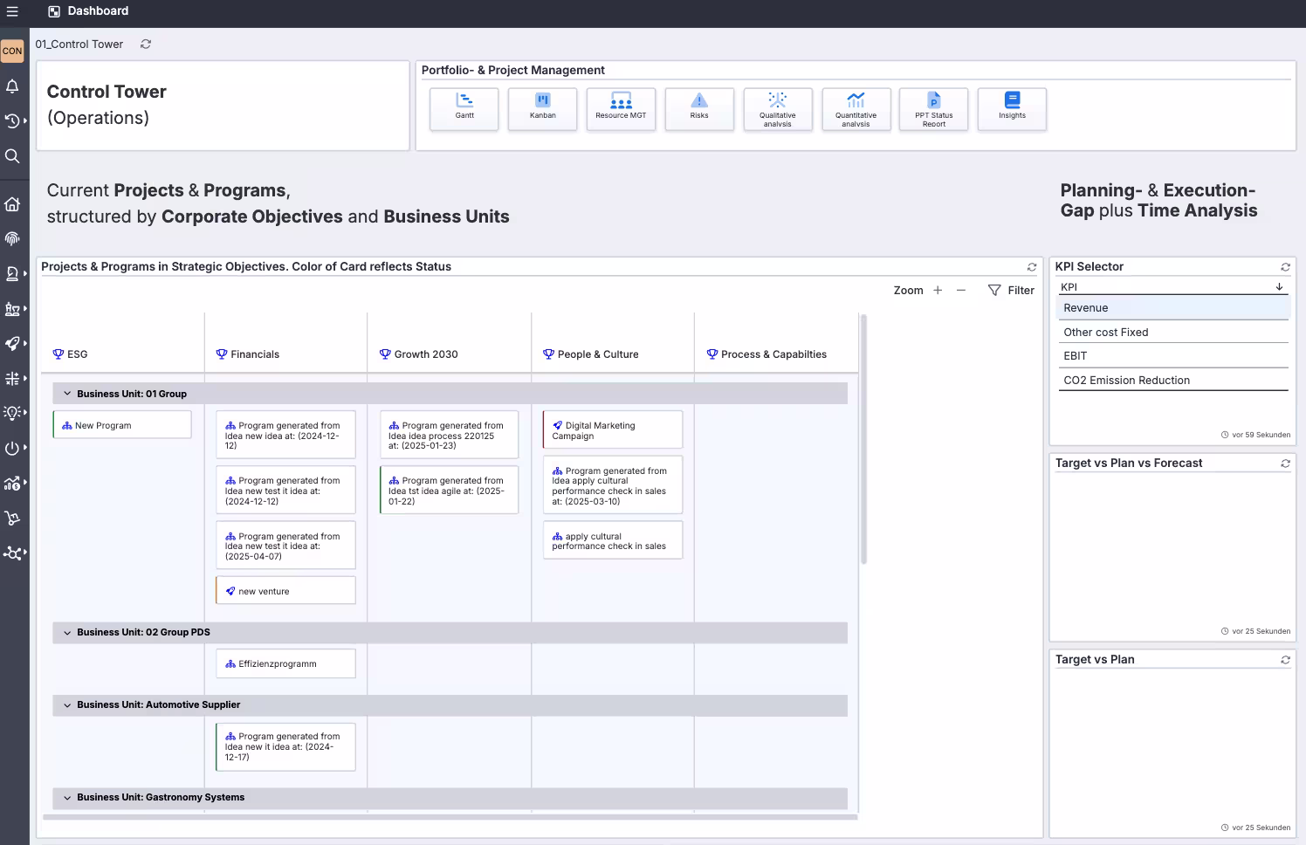Open Qualitative analysis
Image resolution: width=1306 pixels, height=845 pixels.
pos(777,108)
